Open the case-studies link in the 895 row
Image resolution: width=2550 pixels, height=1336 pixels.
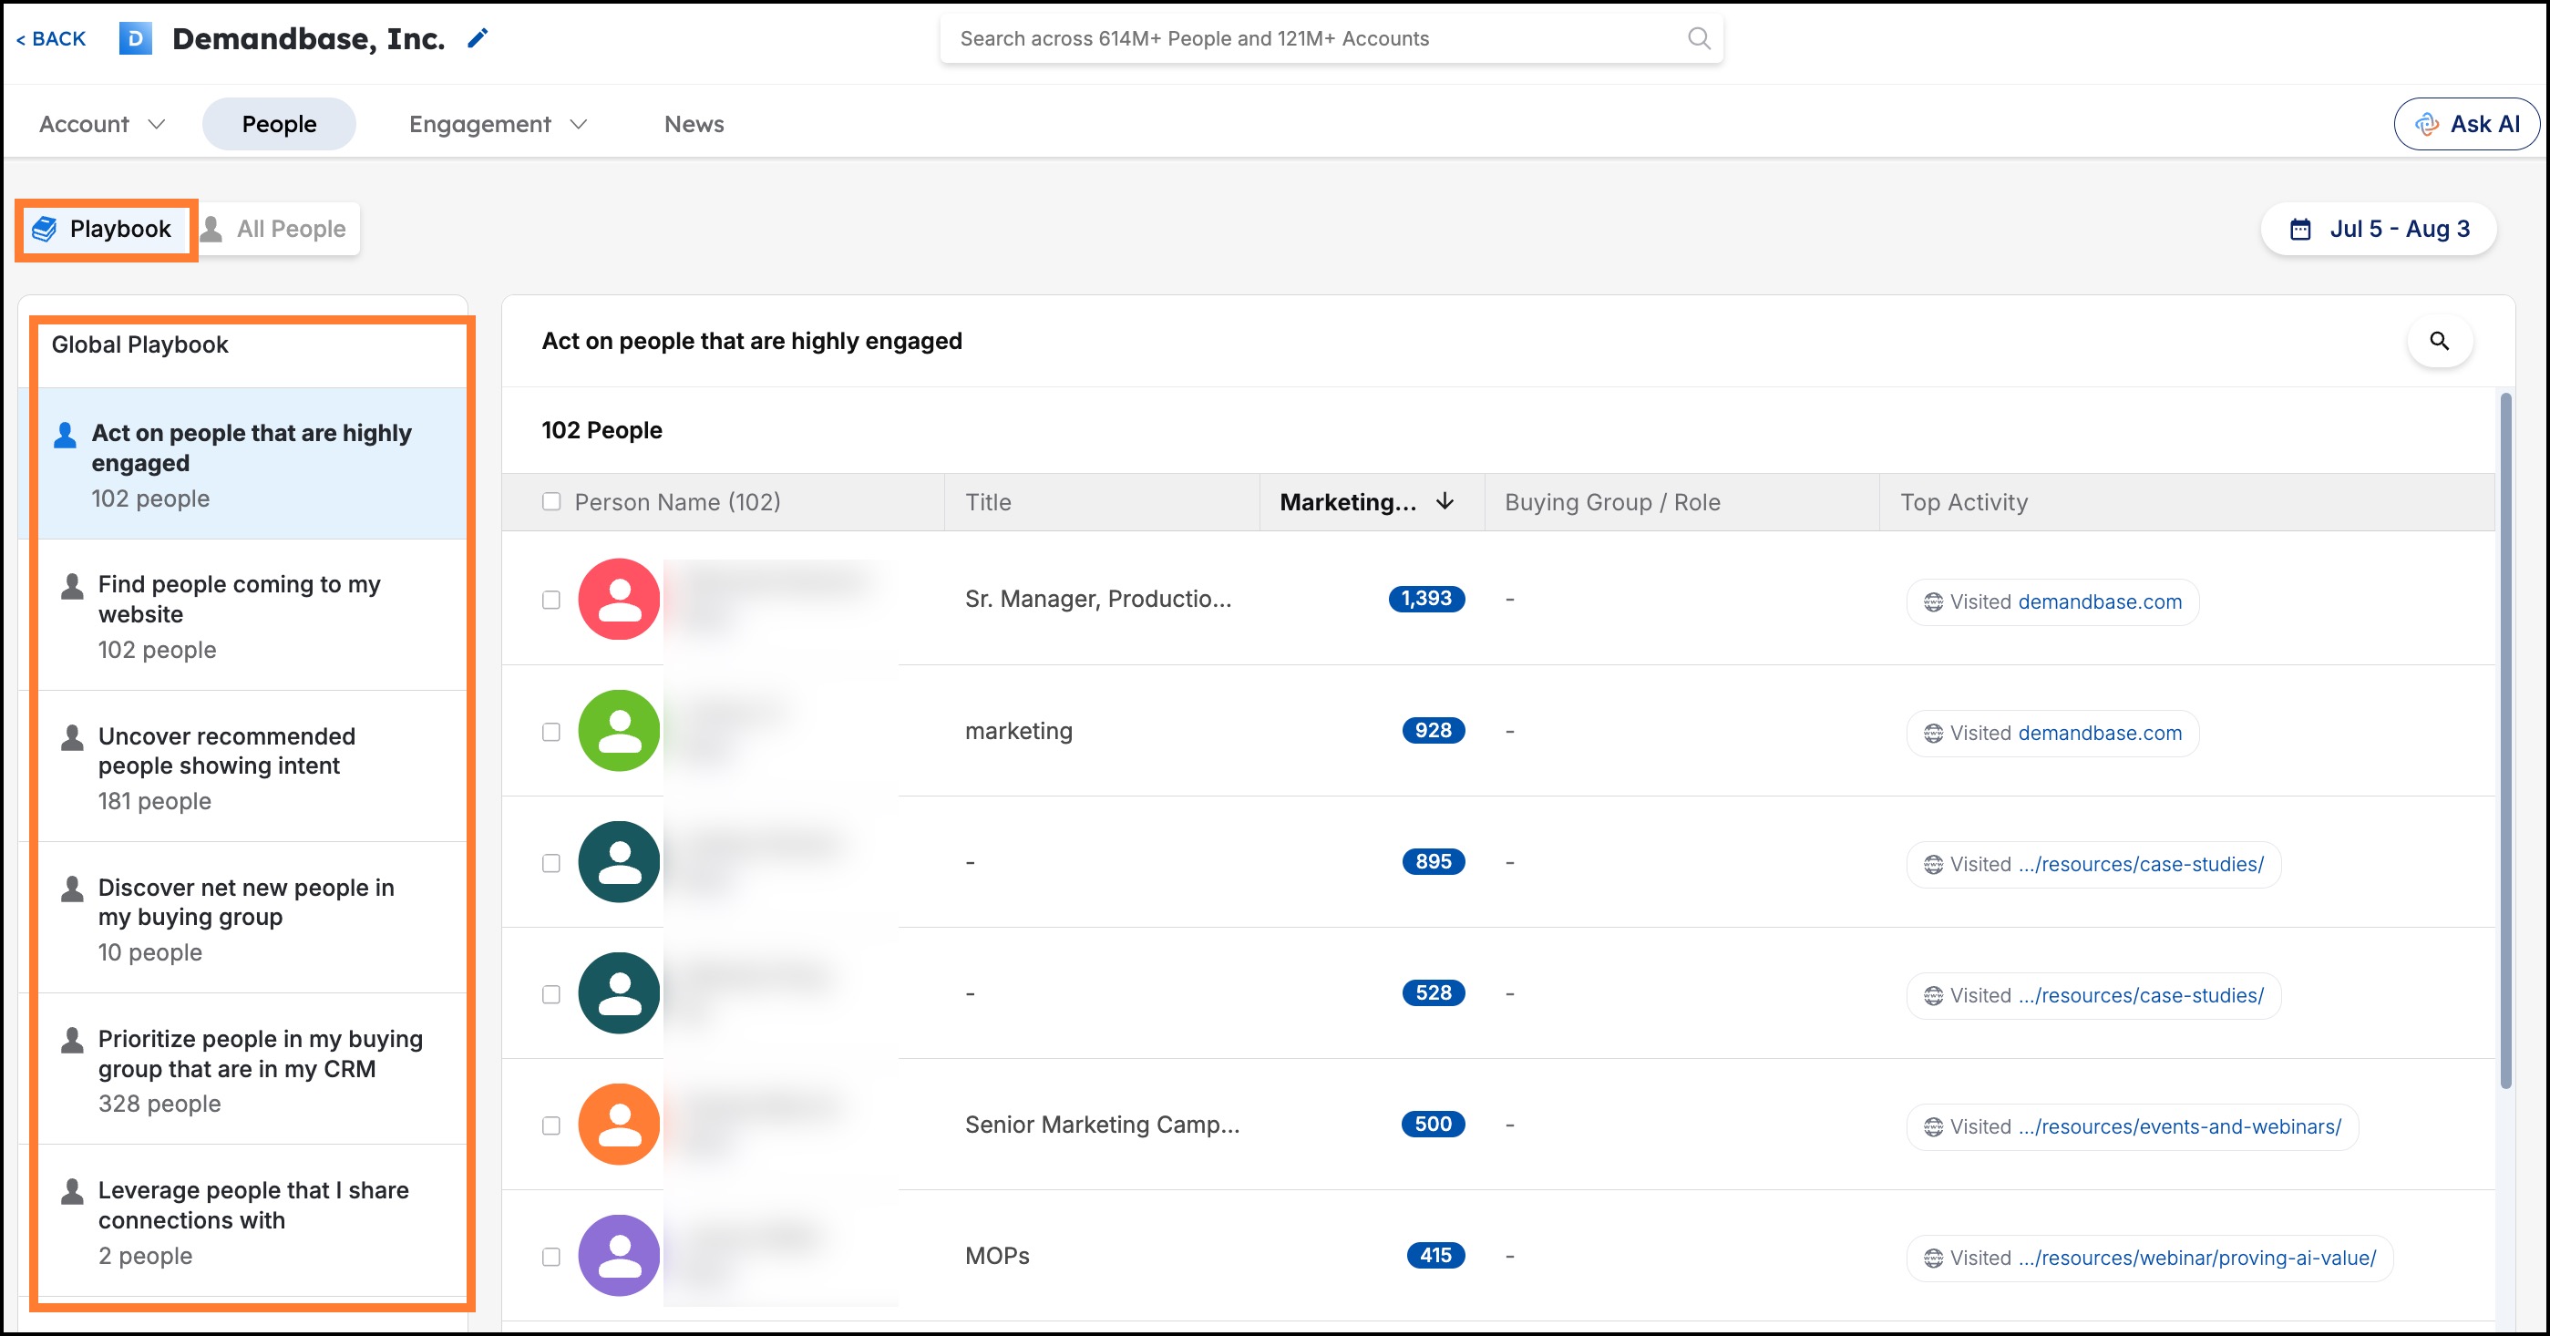pyautogui.click(x=2141, y=865)
